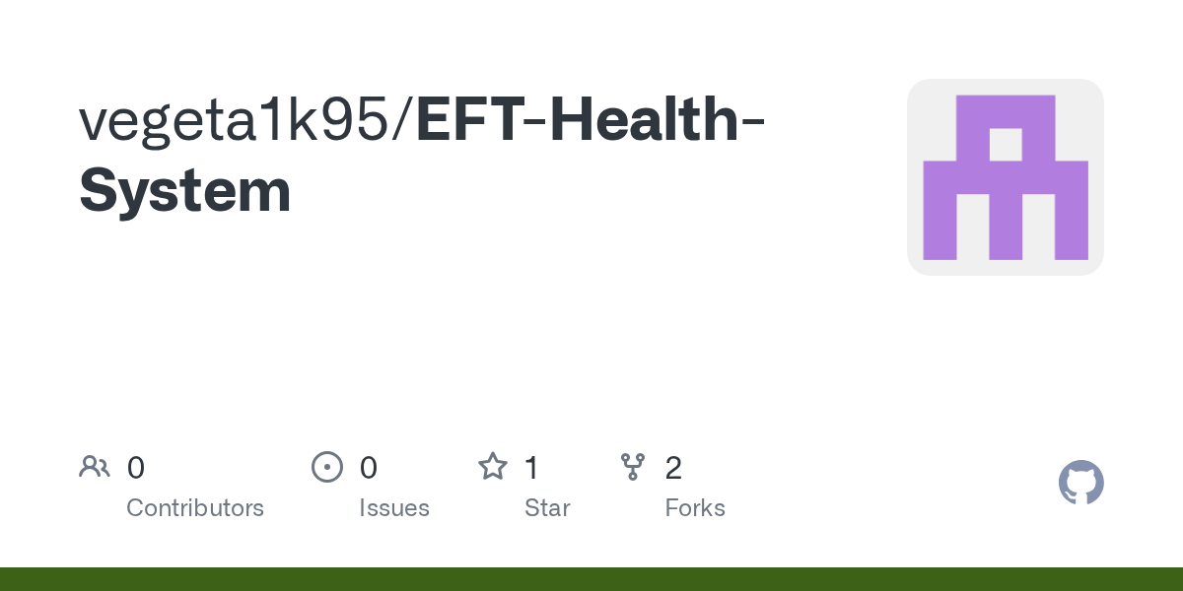Open the Issues label
Viewport: 1183px width, 591px height.
[394, 508]
